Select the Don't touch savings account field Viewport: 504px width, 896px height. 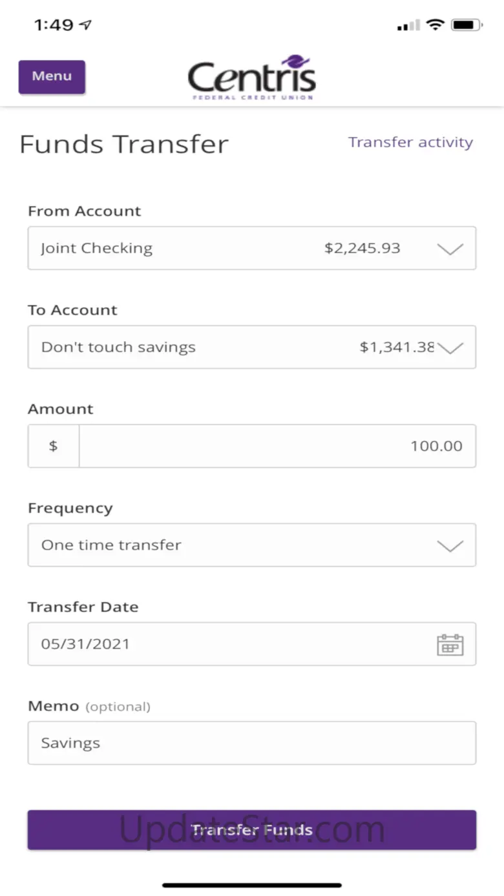[194, 347]
